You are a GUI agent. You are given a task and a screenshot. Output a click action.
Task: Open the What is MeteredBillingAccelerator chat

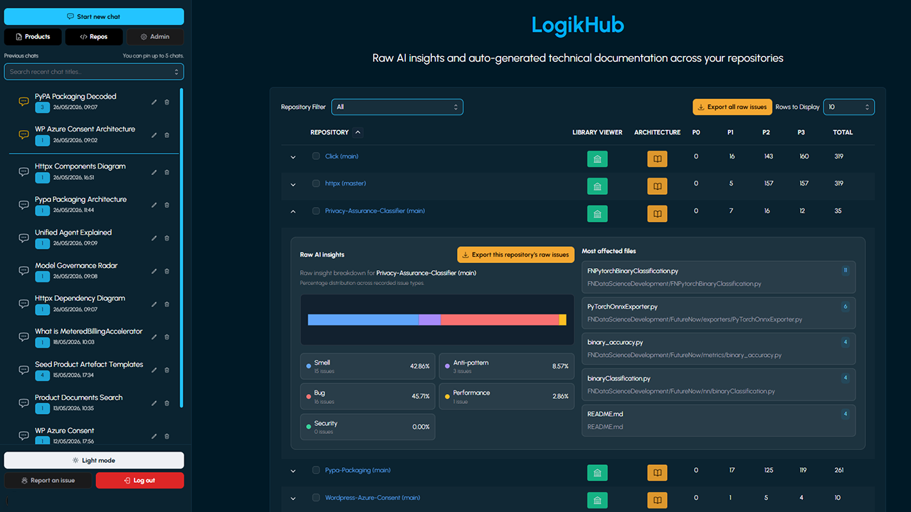coord(88,331)
